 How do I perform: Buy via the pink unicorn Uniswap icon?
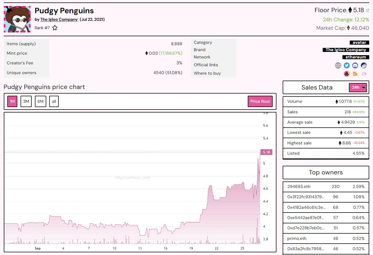coord(364,74)
